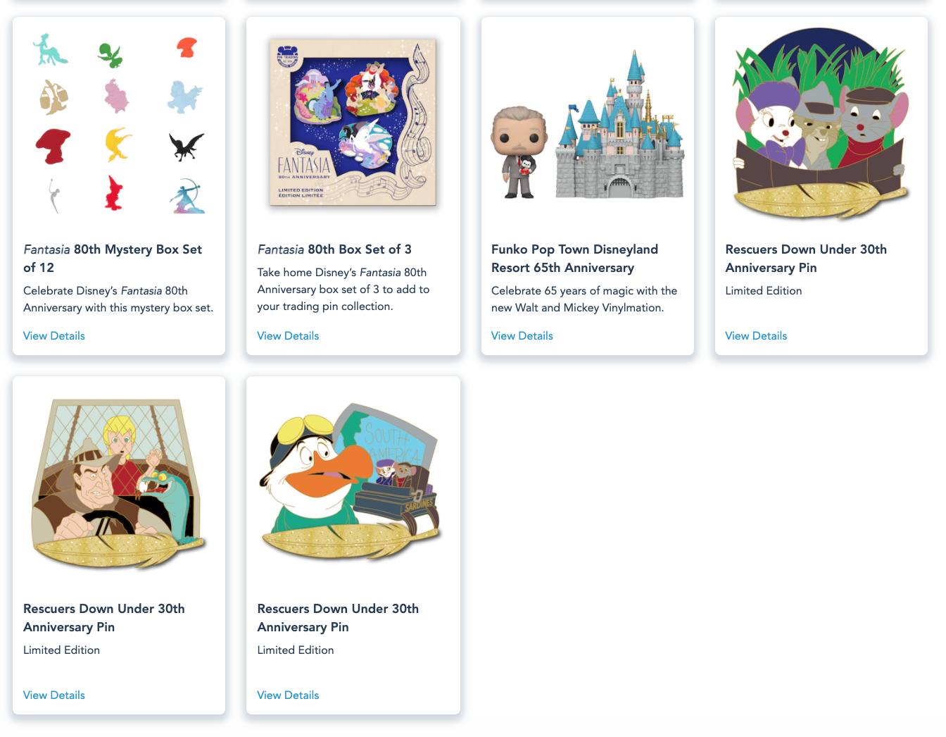
Task: Open the Fantasia 80th Mystery Box silhouettes image
Action: pyautogui.click(x=119, y=123)
